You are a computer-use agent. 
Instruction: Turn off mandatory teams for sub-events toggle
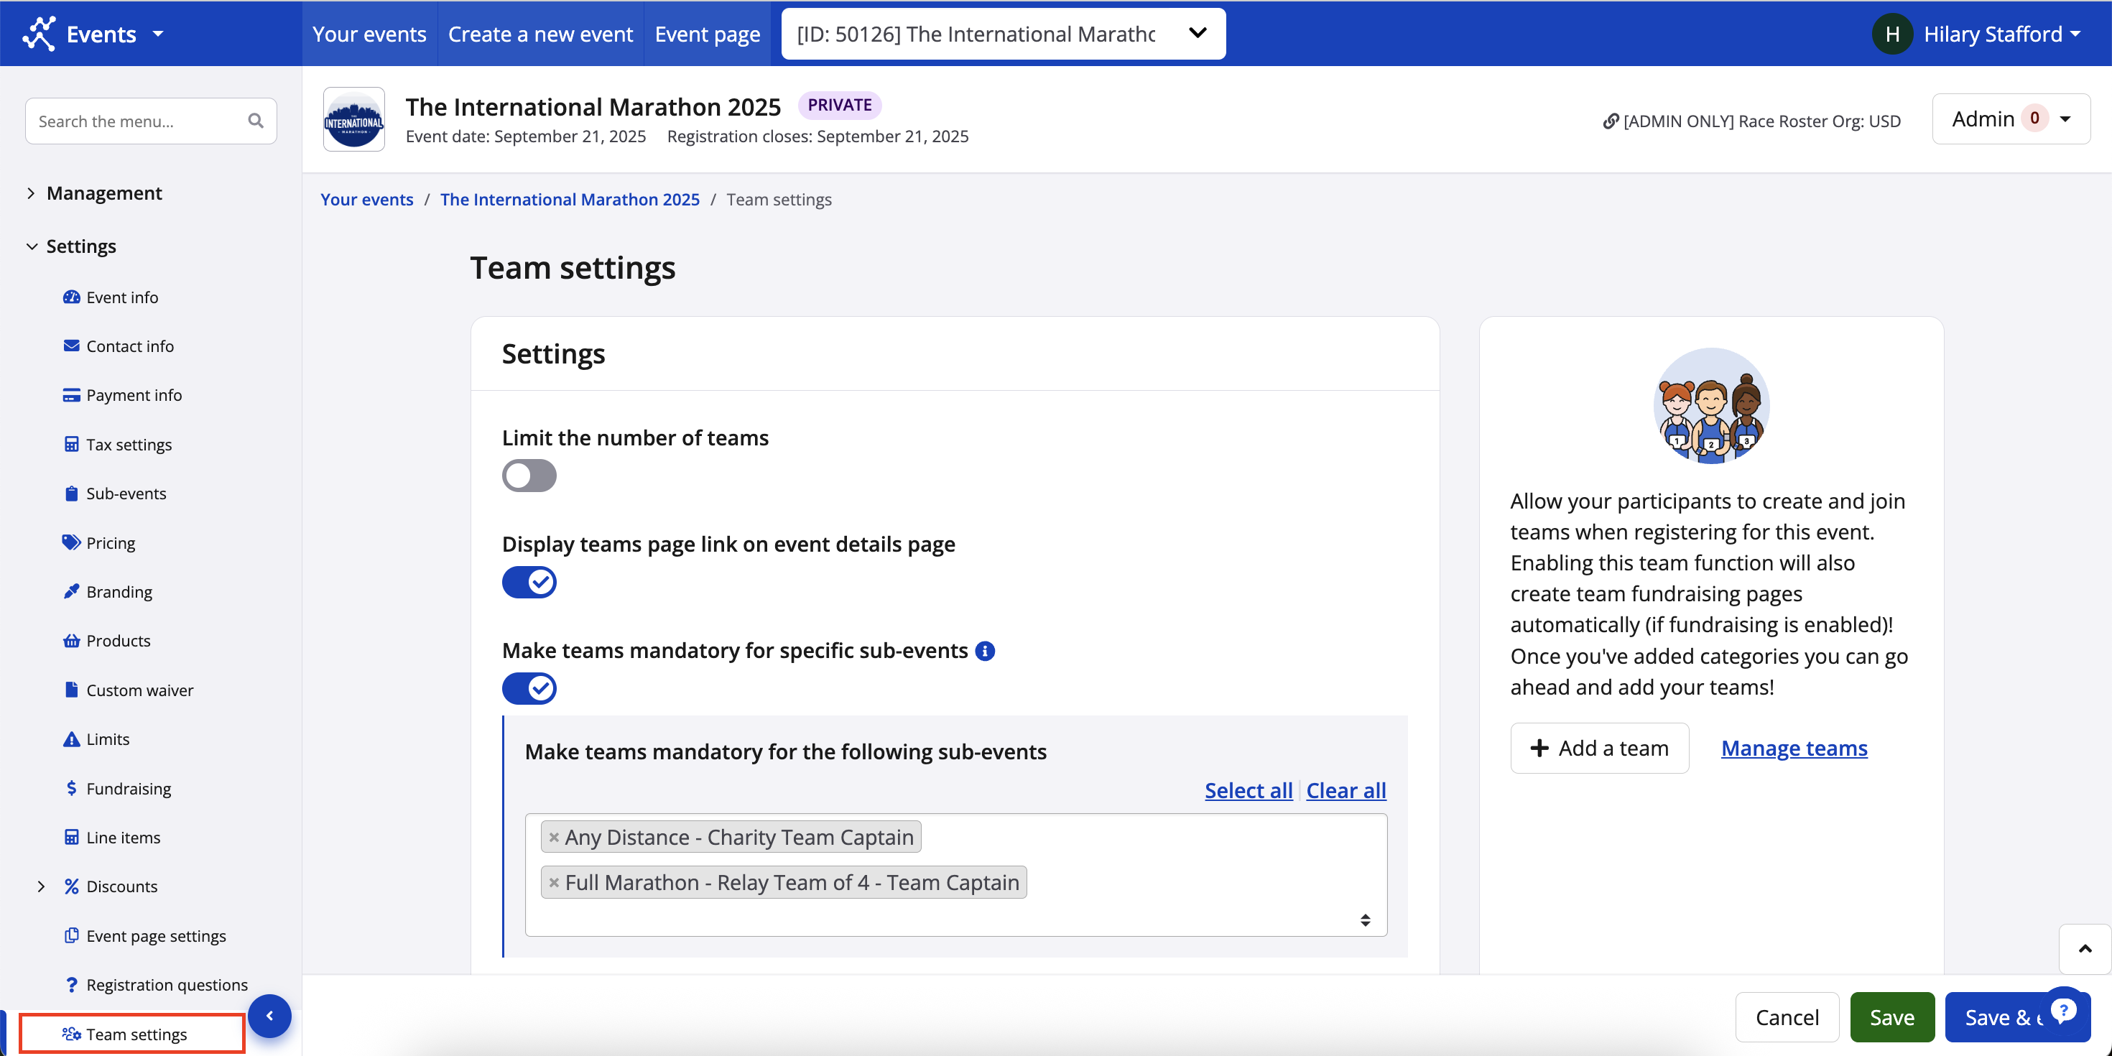(529, 689)
